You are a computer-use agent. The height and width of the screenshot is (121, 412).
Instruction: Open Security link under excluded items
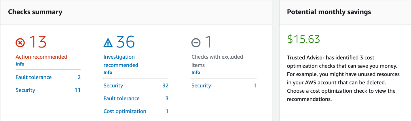[x=201, y=86]
